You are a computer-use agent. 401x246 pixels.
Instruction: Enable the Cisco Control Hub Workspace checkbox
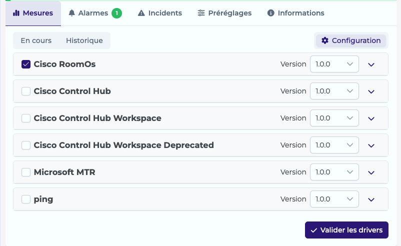click(26, 118)
